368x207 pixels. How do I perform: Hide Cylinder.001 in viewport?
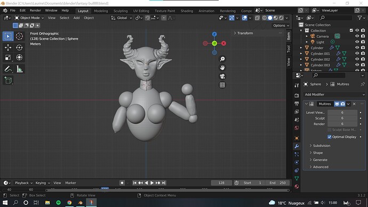(357, 53)
